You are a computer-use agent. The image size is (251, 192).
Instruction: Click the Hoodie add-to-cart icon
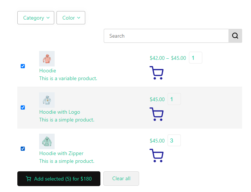click(157, 73)
